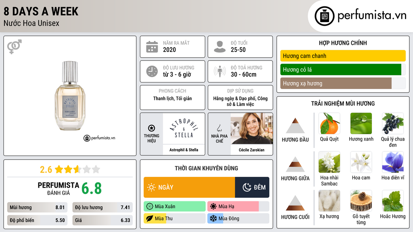Open the Hoa cam note image

(361, 162)
